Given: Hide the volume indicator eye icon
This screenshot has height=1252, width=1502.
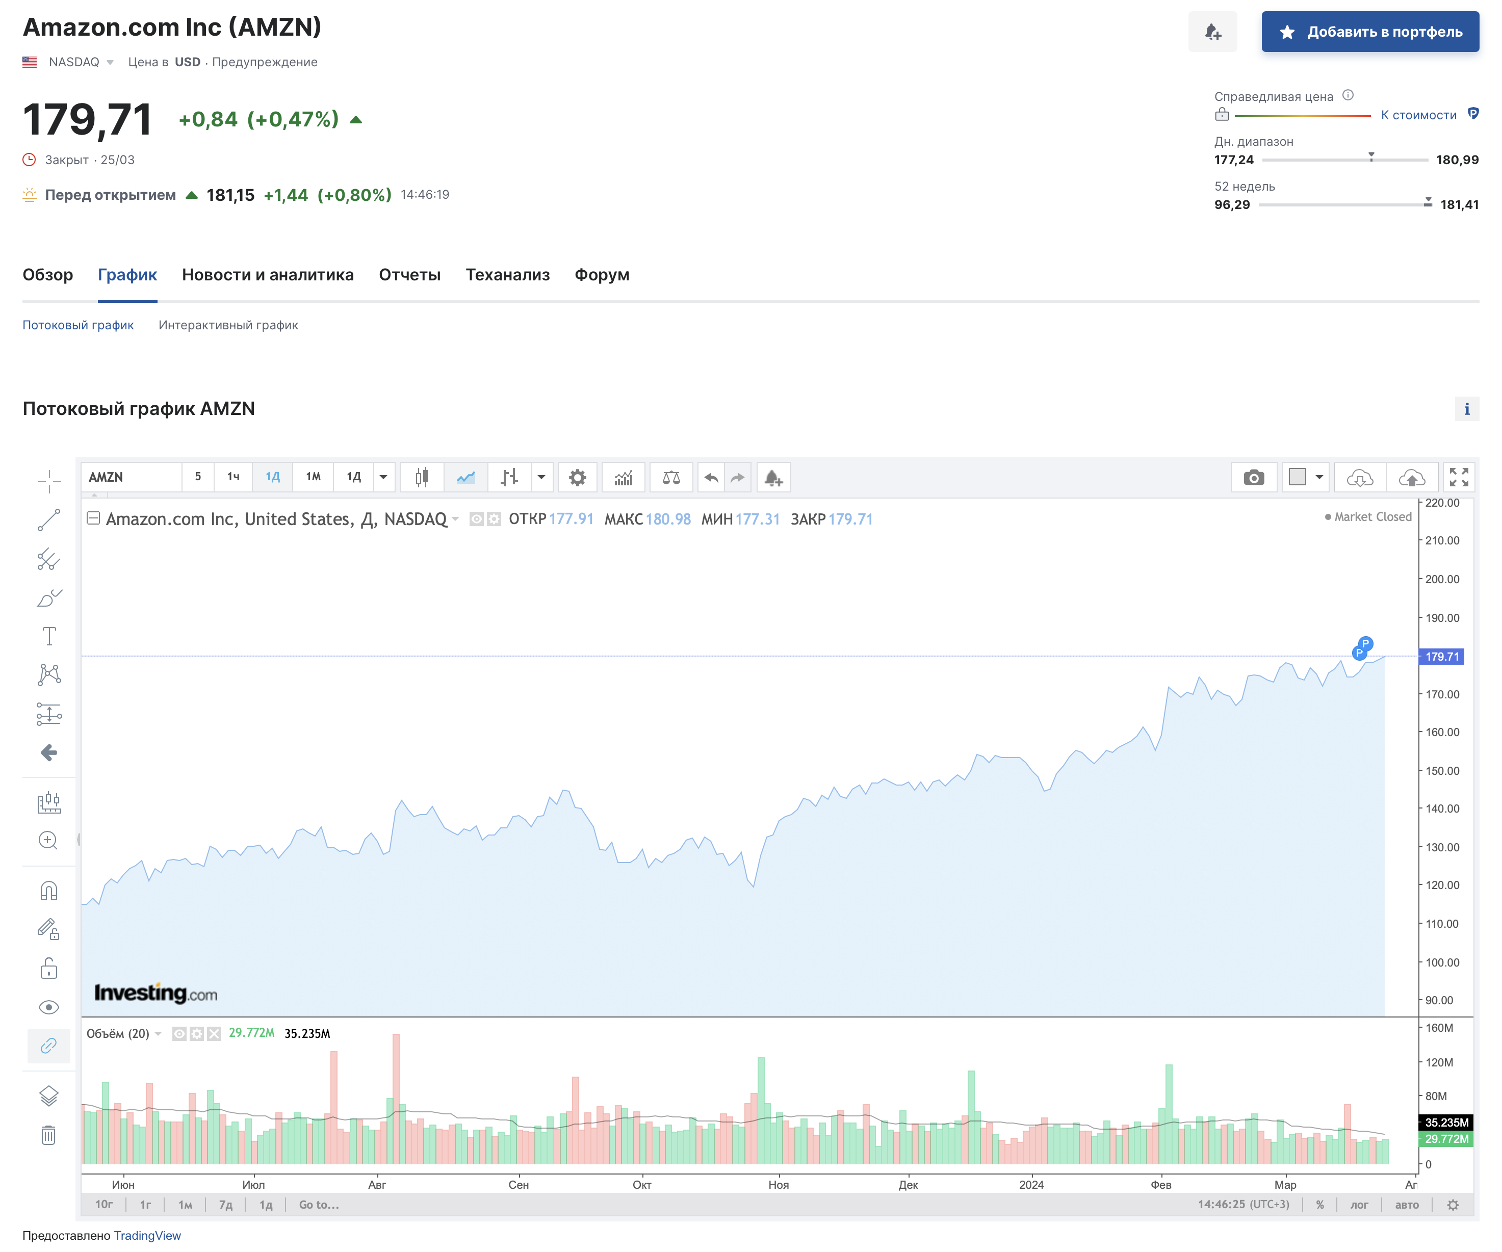Looking at the screenshot, I should (x=179, y=1033).
